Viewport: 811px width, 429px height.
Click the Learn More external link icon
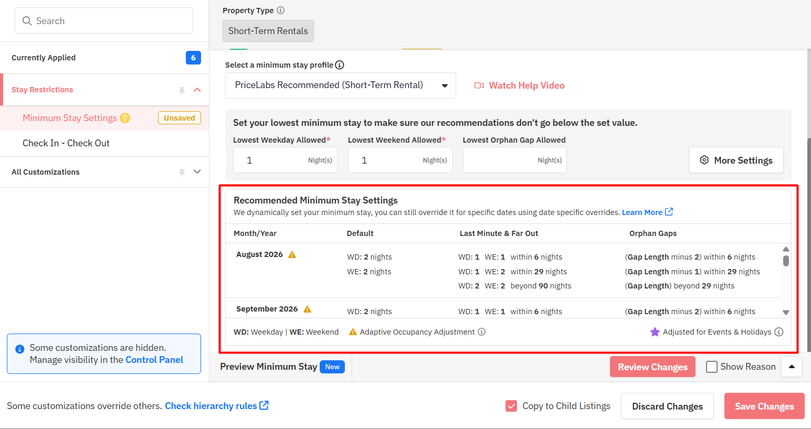pyautogui.click(x=669, y=212)
